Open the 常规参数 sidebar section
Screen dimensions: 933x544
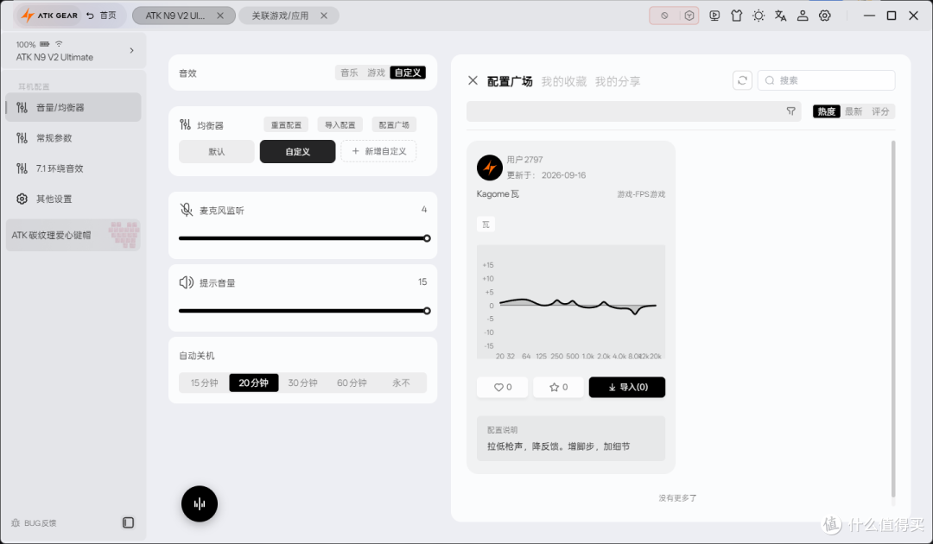pos(73,138)
